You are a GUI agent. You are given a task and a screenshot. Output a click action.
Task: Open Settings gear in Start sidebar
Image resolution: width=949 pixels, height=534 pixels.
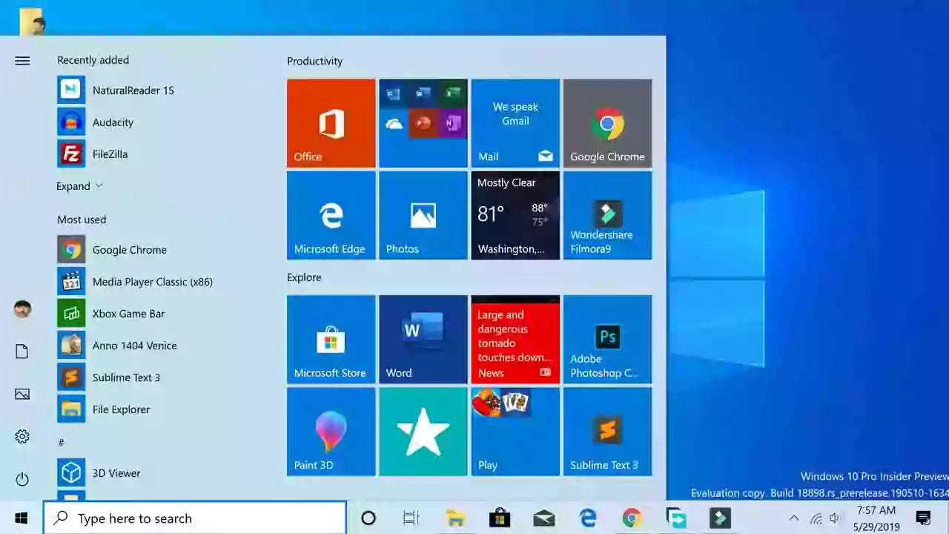click(22, 437)
